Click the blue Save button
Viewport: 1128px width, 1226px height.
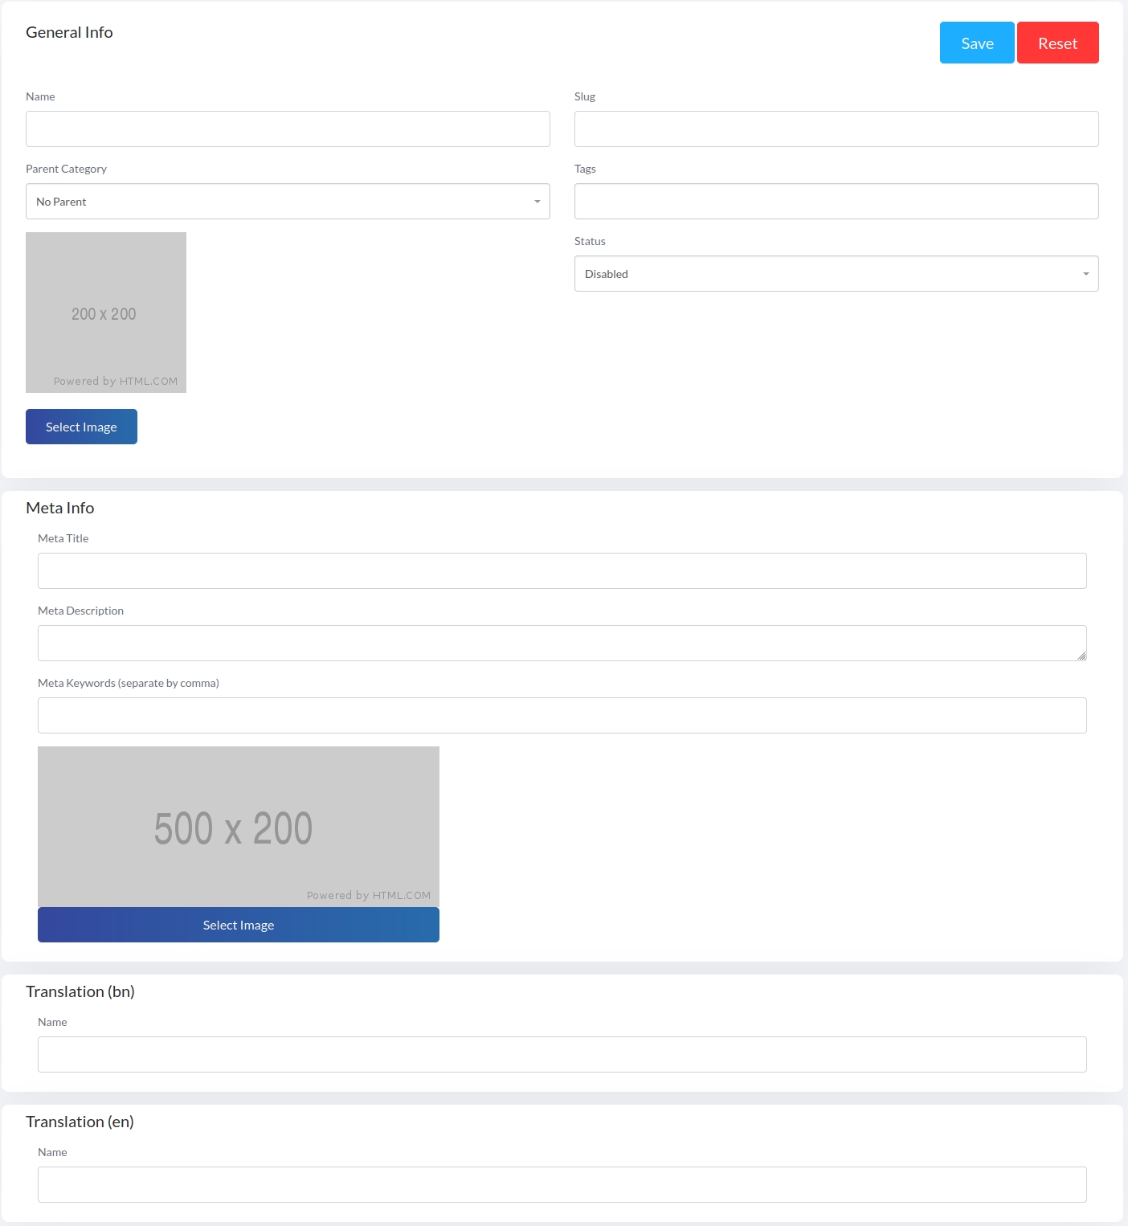coord(976,43)
